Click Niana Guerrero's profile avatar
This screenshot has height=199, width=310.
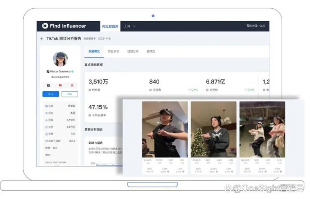pyautogui.click(x=60, y=59)
